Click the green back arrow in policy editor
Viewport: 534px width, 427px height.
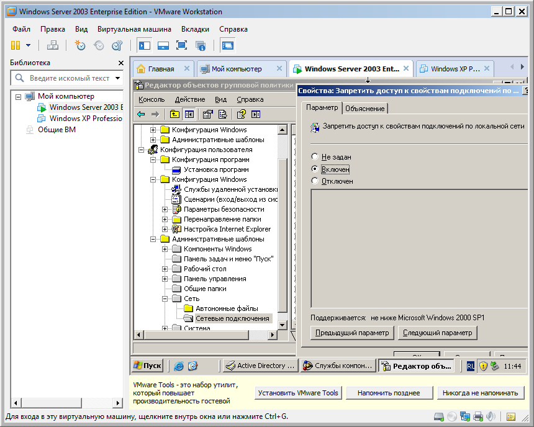click(141, 114)
